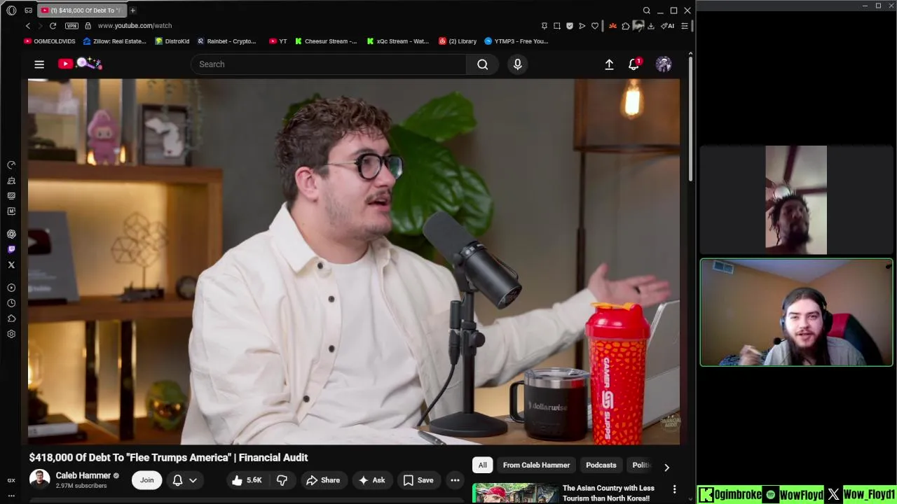Open the Settings gear in sidebar
Image resolution: width=897 pixels, height=504 pixels.
click(x=11, y=334)
